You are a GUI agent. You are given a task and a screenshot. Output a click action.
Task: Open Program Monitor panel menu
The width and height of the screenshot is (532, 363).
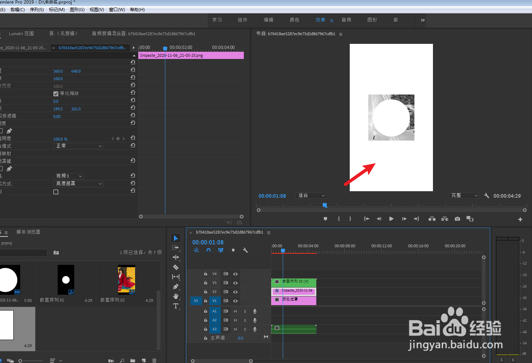pyautogui.click(x=341, y=34)
